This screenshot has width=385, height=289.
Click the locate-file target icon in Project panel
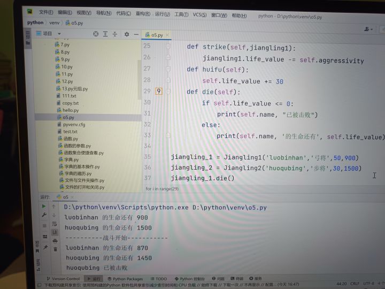(96, 34)
